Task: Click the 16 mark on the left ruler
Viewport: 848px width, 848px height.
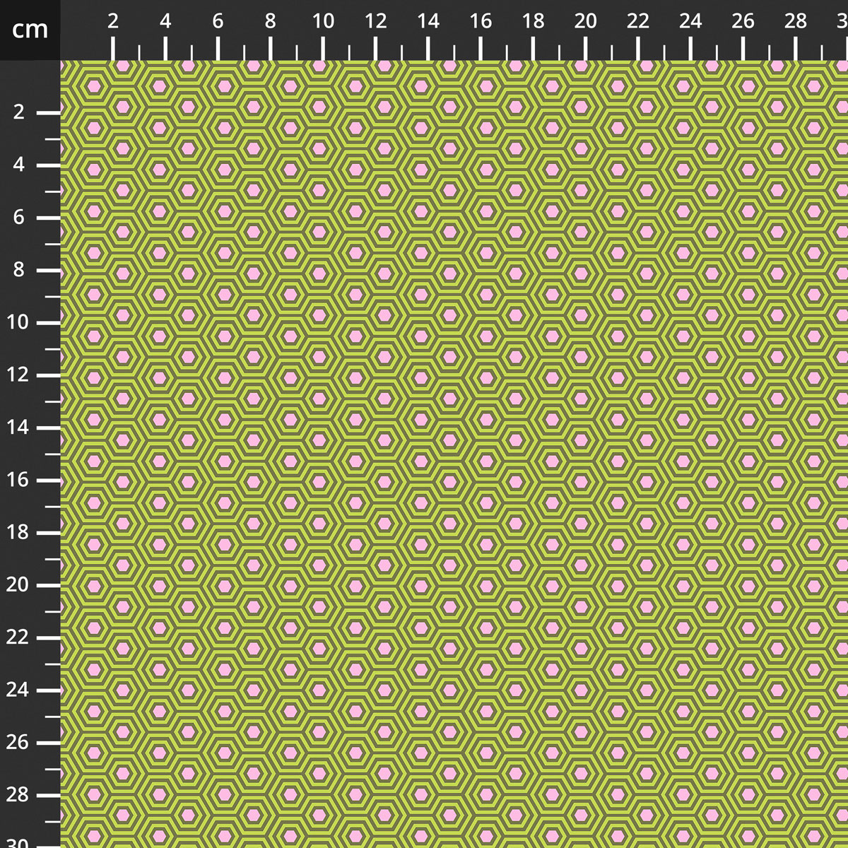Action: coord(18,480)
